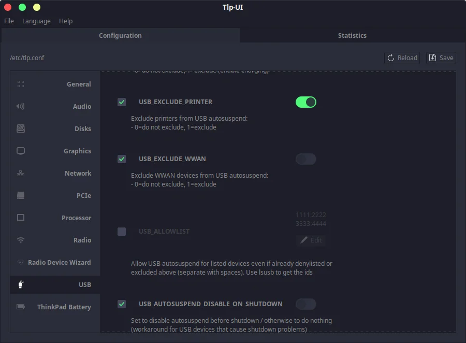Screen dimensions: 466x343
Task: Open the Radio wifi icon category
Action: (21, 240)
